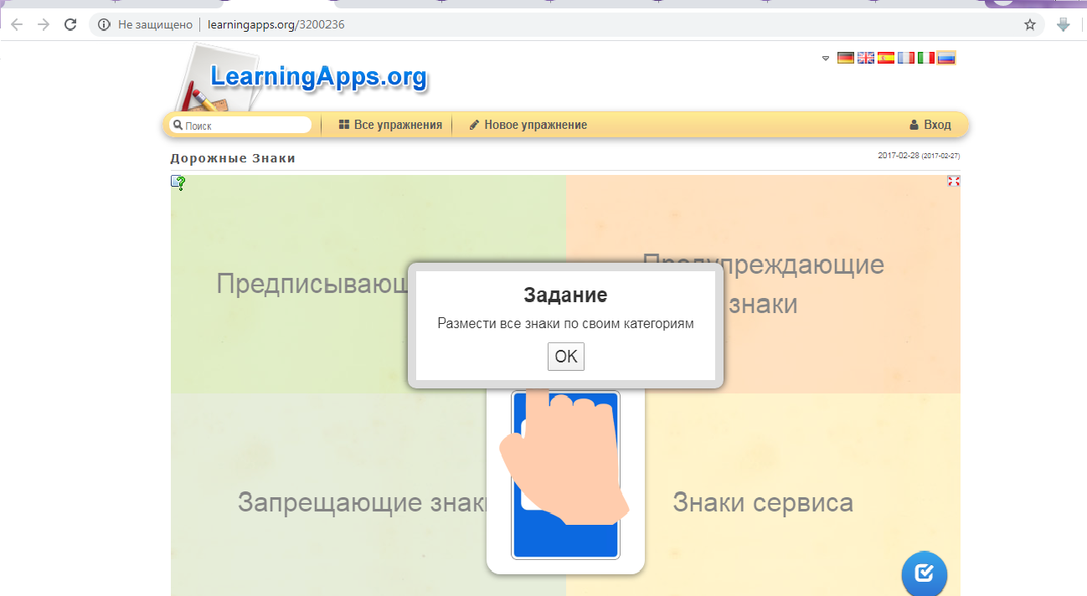Screen dimensions: 1087x596
Task: Toggle fullscreen with red arrows icon
Action: pos(953,181)
